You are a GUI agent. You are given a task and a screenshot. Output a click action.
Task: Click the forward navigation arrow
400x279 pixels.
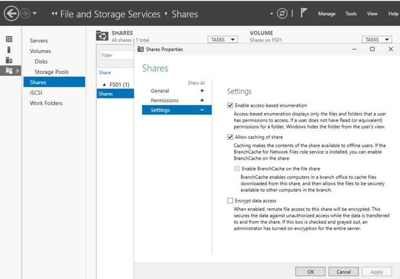(25, 14)
